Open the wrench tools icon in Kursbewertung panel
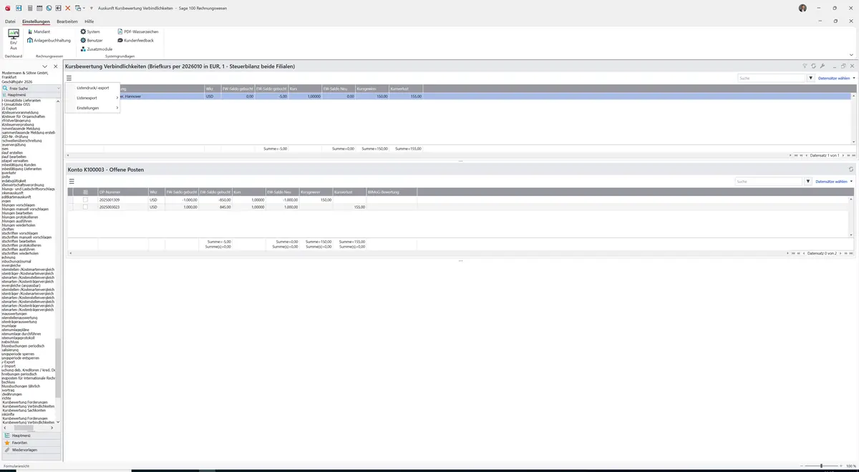 coord(822,66)
